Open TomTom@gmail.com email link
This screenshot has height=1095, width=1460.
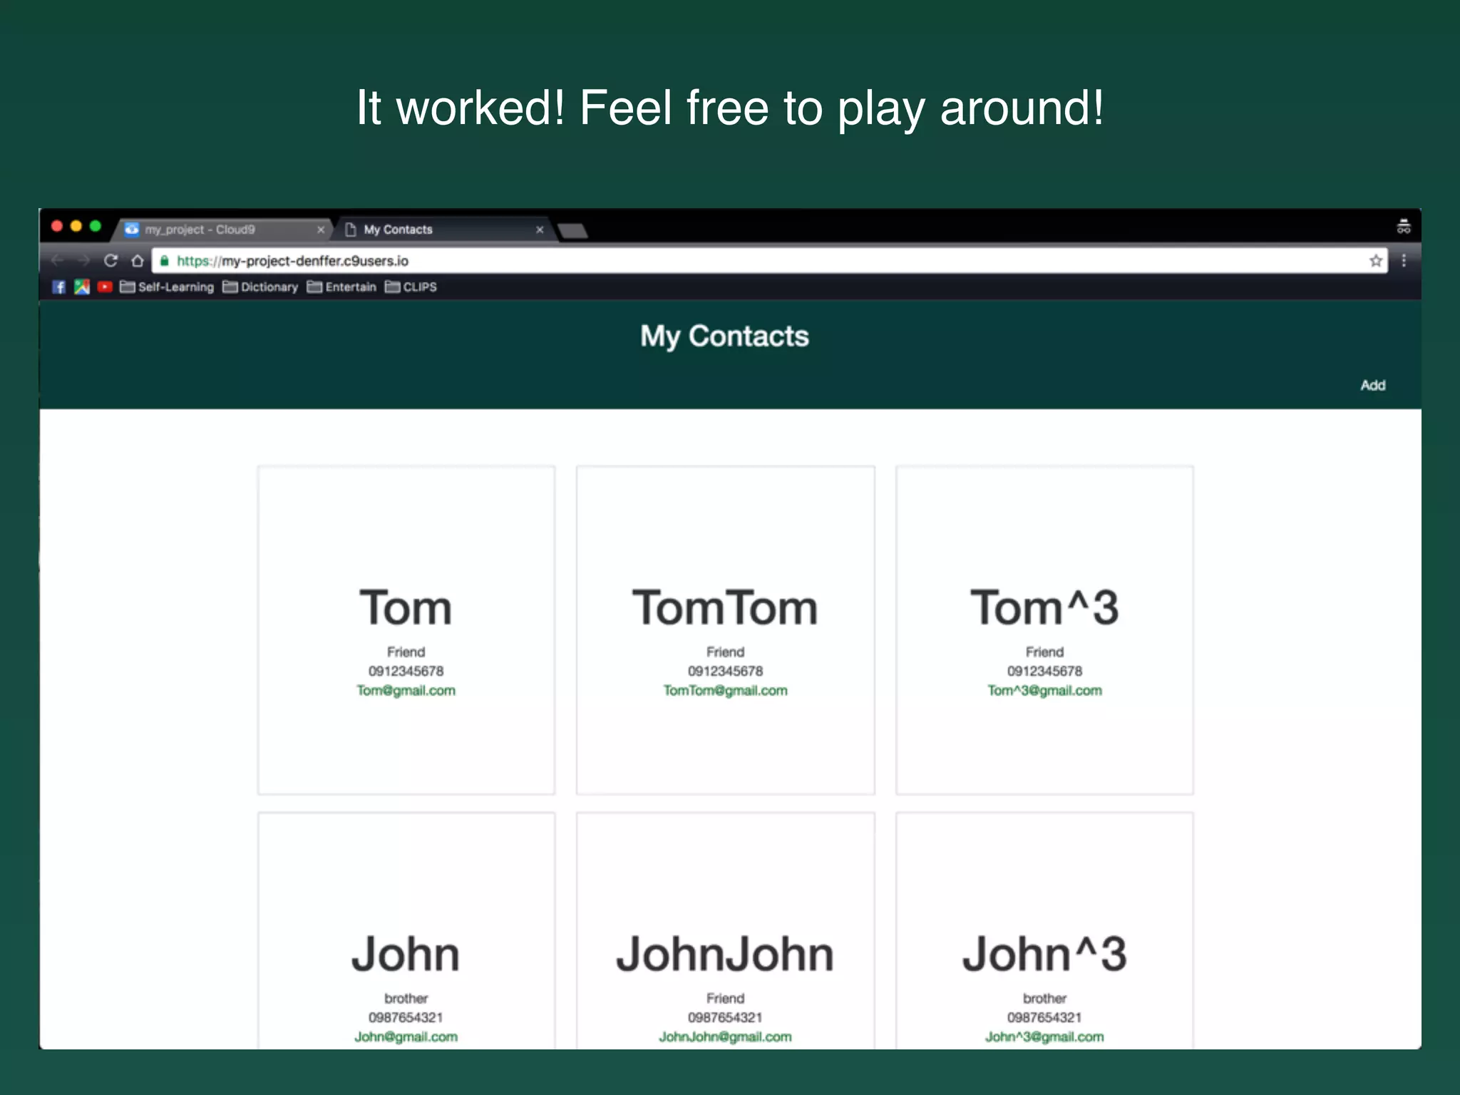click(725, 690)
